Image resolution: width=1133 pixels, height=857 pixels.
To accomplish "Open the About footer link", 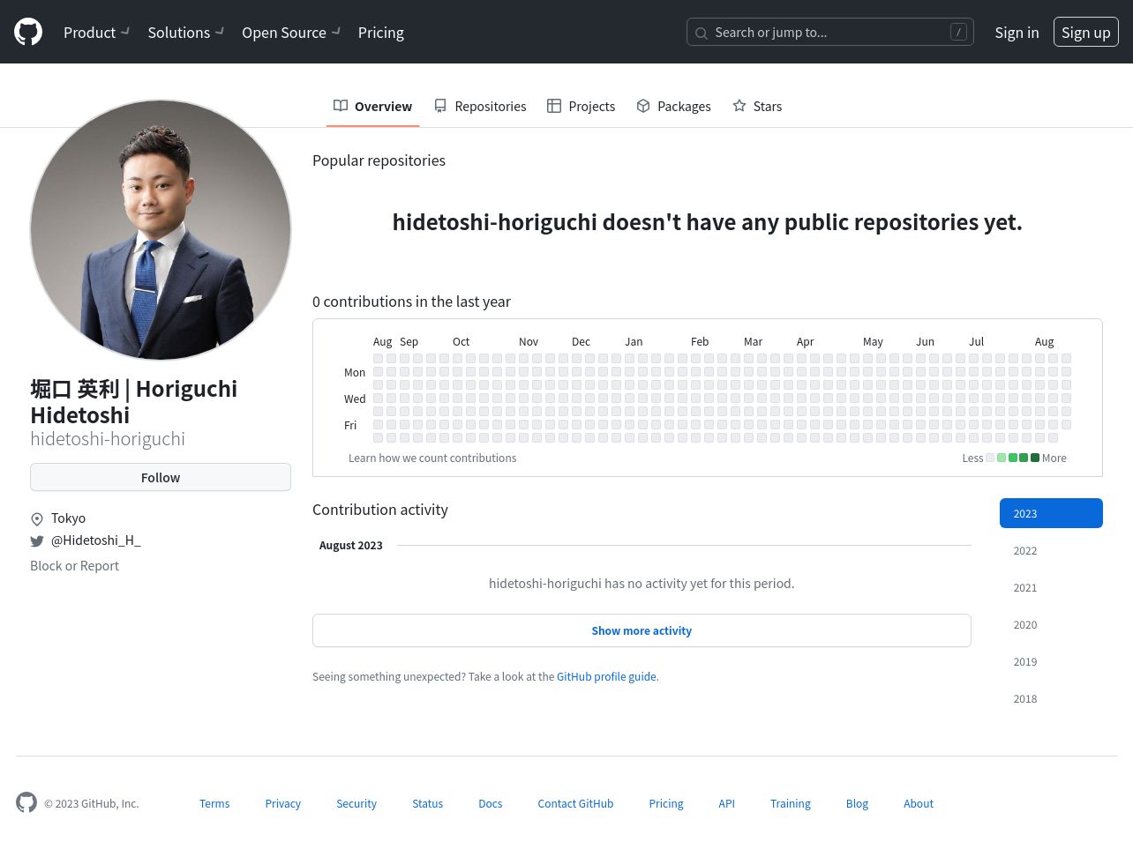I will [918, 803].
